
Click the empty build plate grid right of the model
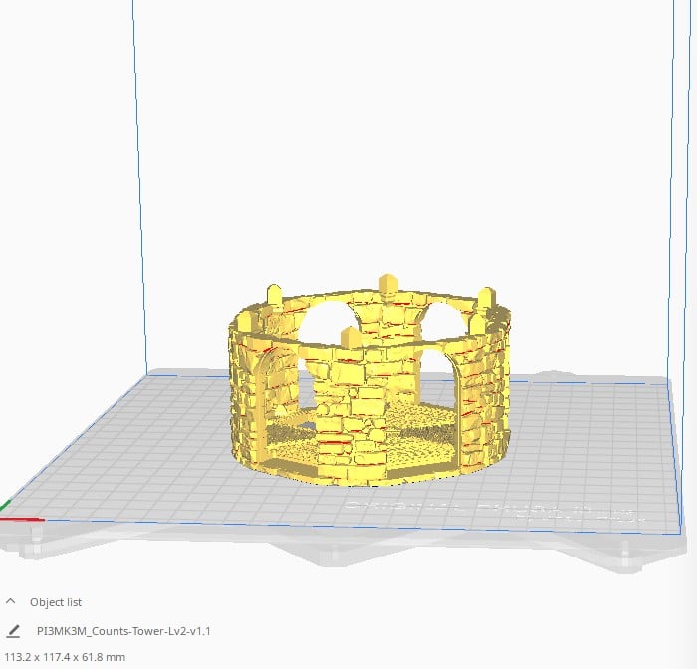tap(578, 448)
